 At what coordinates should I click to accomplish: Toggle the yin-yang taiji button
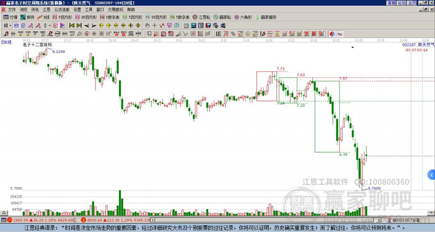(x=332, y=34)
